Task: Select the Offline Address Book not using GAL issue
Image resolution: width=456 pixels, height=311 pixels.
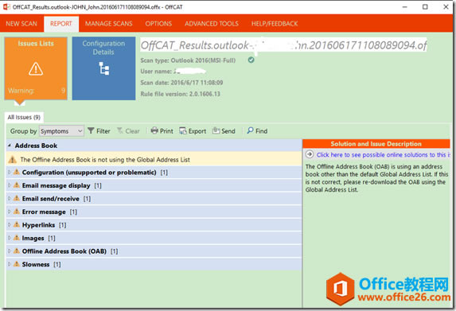Action: pos(154,160)
